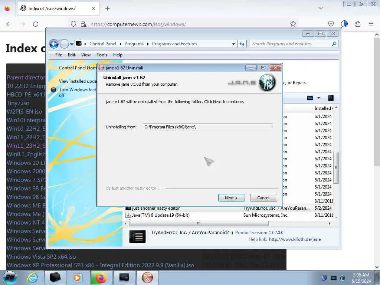The height and width of the screenshot is (285, 380).
Task: Click the change view icon in Programs list toolbar
Action: [310, 98]
